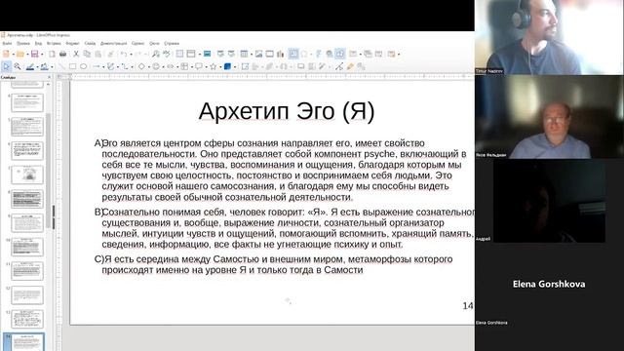Expand the Insert Table dropdown arrow
The image size is (624, 351).
(252, 55)
